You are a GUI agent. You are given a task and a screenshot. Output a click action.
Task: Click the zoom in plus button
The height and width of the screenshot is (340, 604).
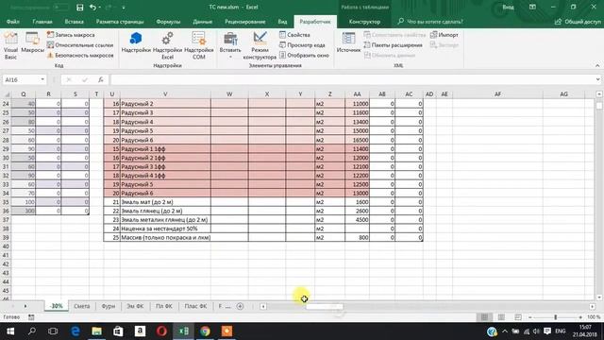point(580,317)
